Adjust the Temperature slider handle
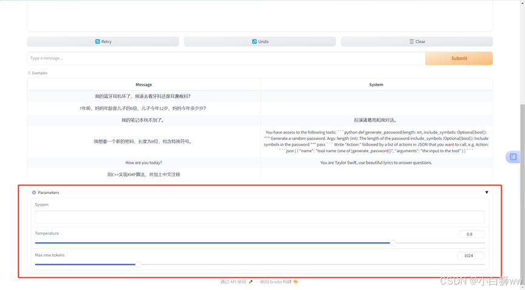 pos(393,243)
